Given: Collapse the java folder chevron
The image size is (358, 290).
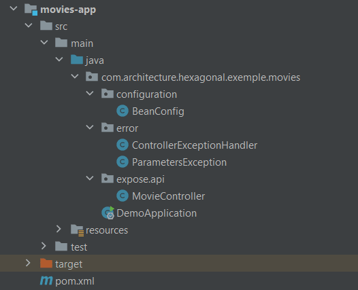Looking at the screenshot, I should point(59,59).
